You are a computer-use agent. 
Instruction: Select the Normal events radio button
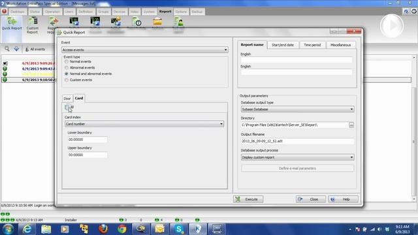[67, 61]
